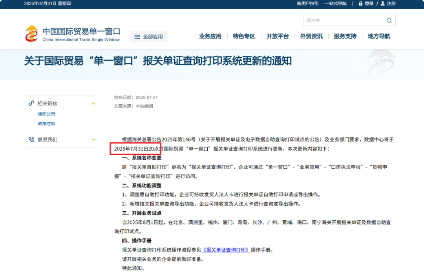Screen dimensions: 424x276
Task: Click 政策法规 in the sidebar
Action: [46, 123]
